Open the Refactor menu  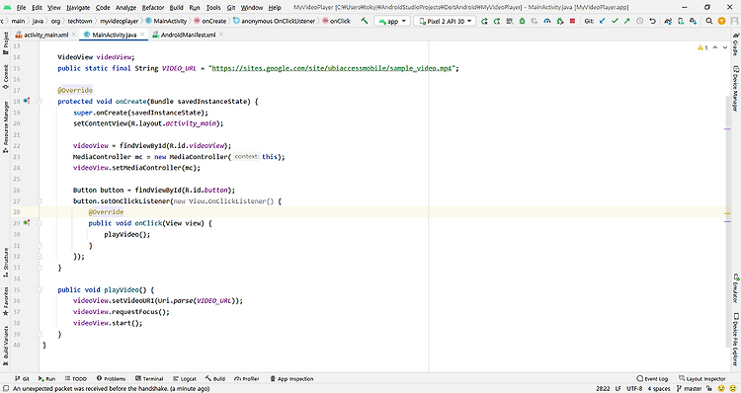pyautogui.click(x=153, y=8)
